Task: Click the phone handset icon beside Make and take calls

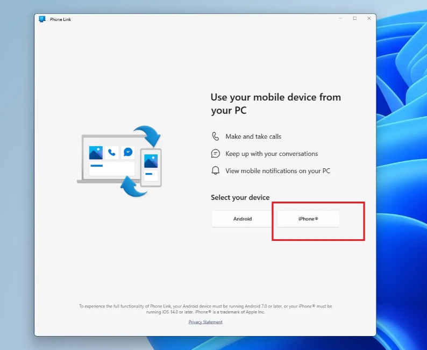Action: tap(216, 137)
